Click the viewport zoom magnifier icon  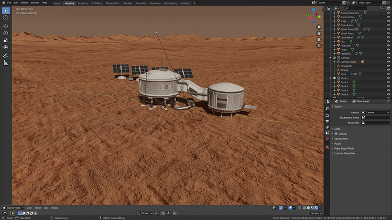tap(319, 27)
